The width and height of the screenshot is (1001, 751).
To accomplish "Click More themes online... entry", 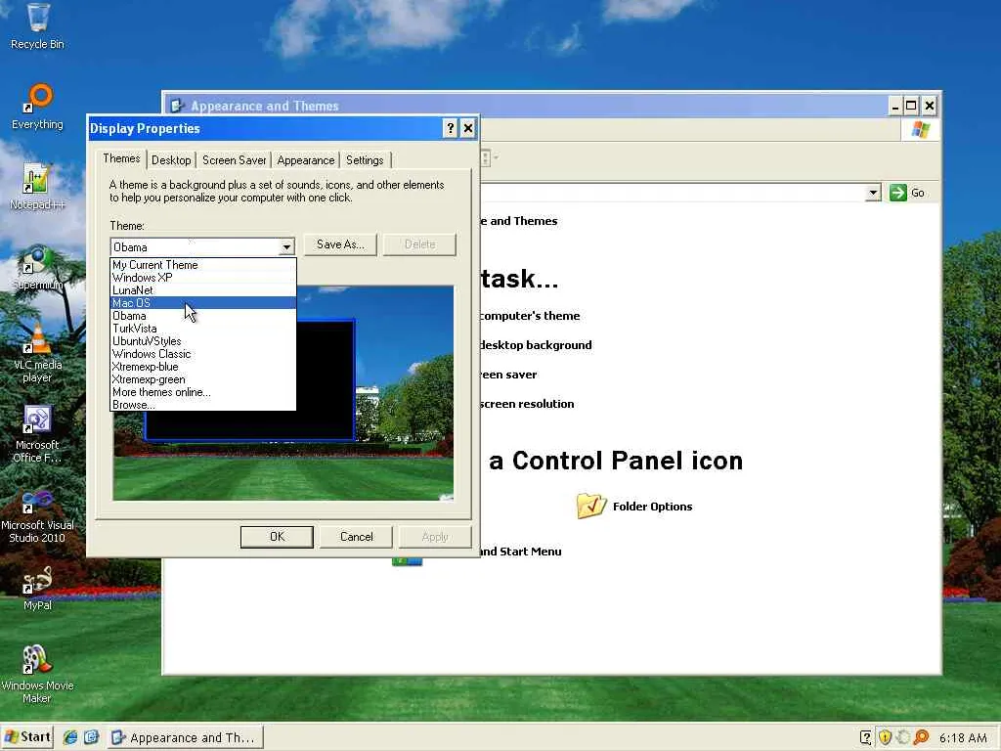I will pos(203,392).
